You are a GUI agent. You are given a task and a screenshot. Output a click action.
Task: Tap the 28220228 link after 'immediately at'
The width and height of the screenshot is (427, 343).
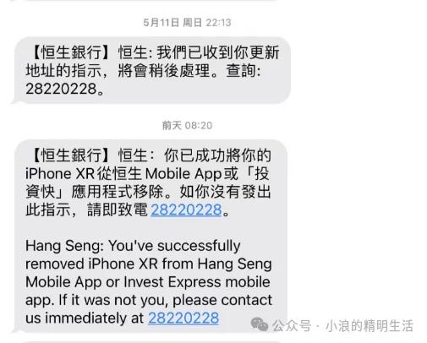[183, 318]
